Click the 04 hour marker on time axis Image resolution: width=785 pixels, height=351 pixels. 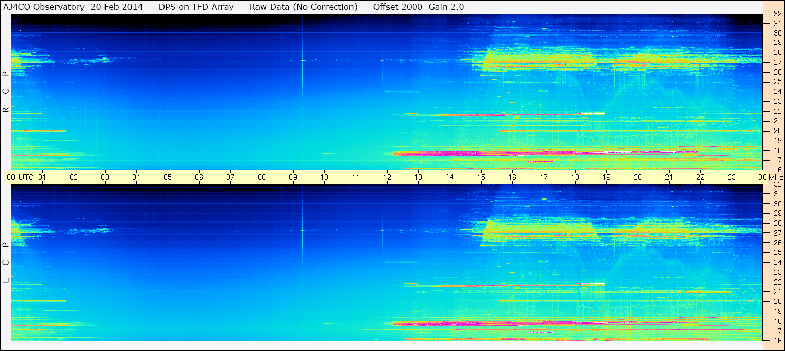click(x=136, y=177)
